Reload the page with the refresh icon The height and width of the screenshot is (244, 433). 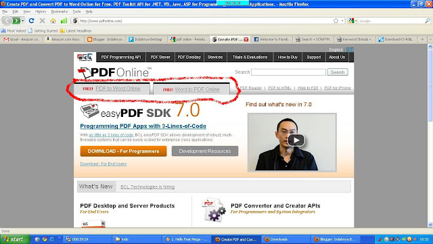[x=32, y=21]
